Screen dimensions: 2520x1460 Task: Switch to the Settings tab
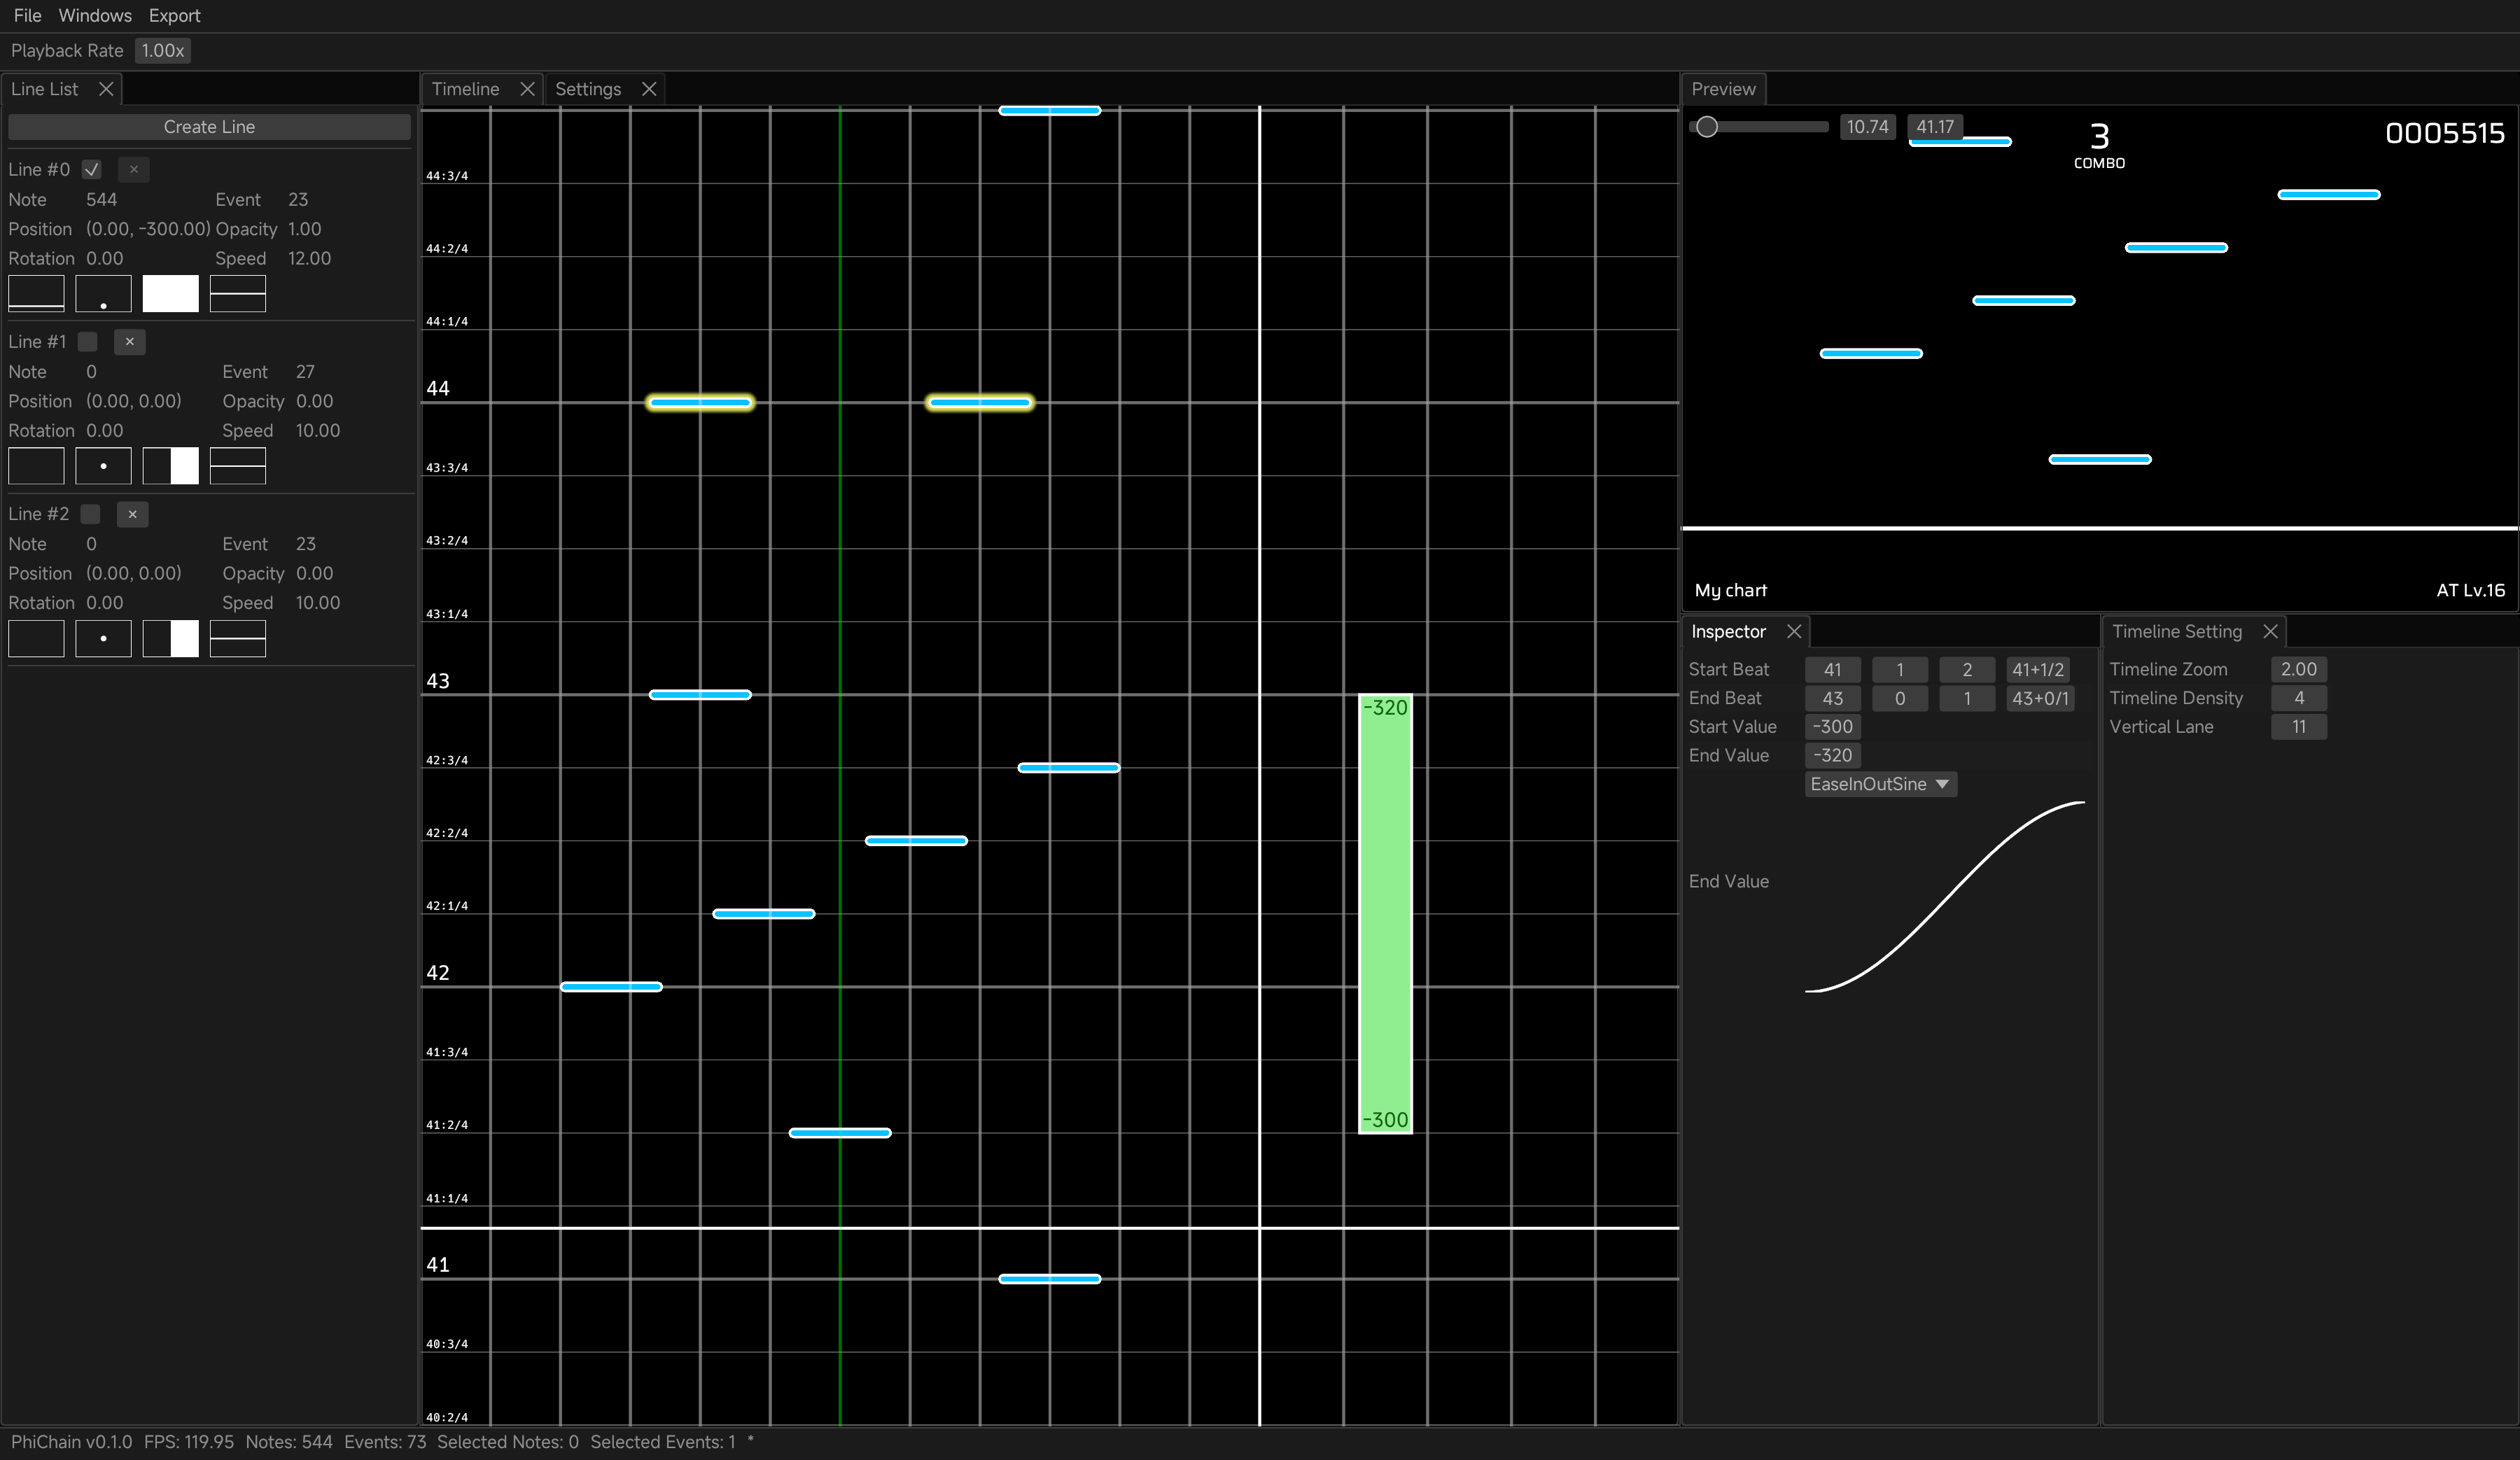coord(588,89)
